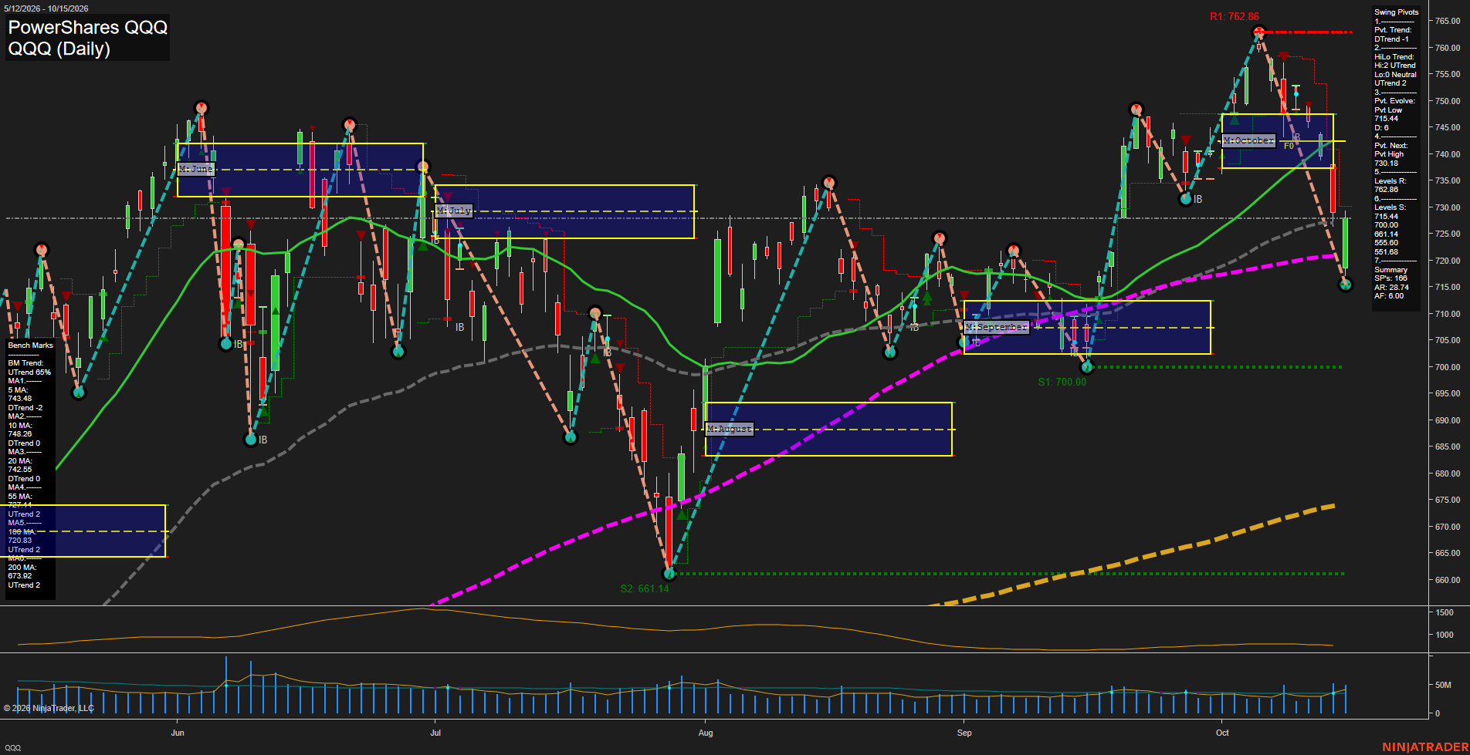Image resolution: width=1470 pixels, height=755 pixels.
Task: Click the 1500 indicator axis label
Action: 1445,612
